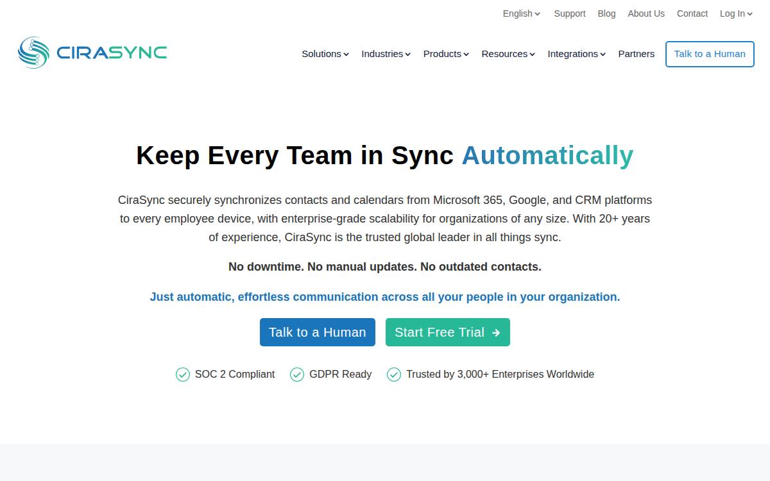770x481 pixels.
Task: Click the blue Talk to a Human hero button
Action: pos(318,332)
